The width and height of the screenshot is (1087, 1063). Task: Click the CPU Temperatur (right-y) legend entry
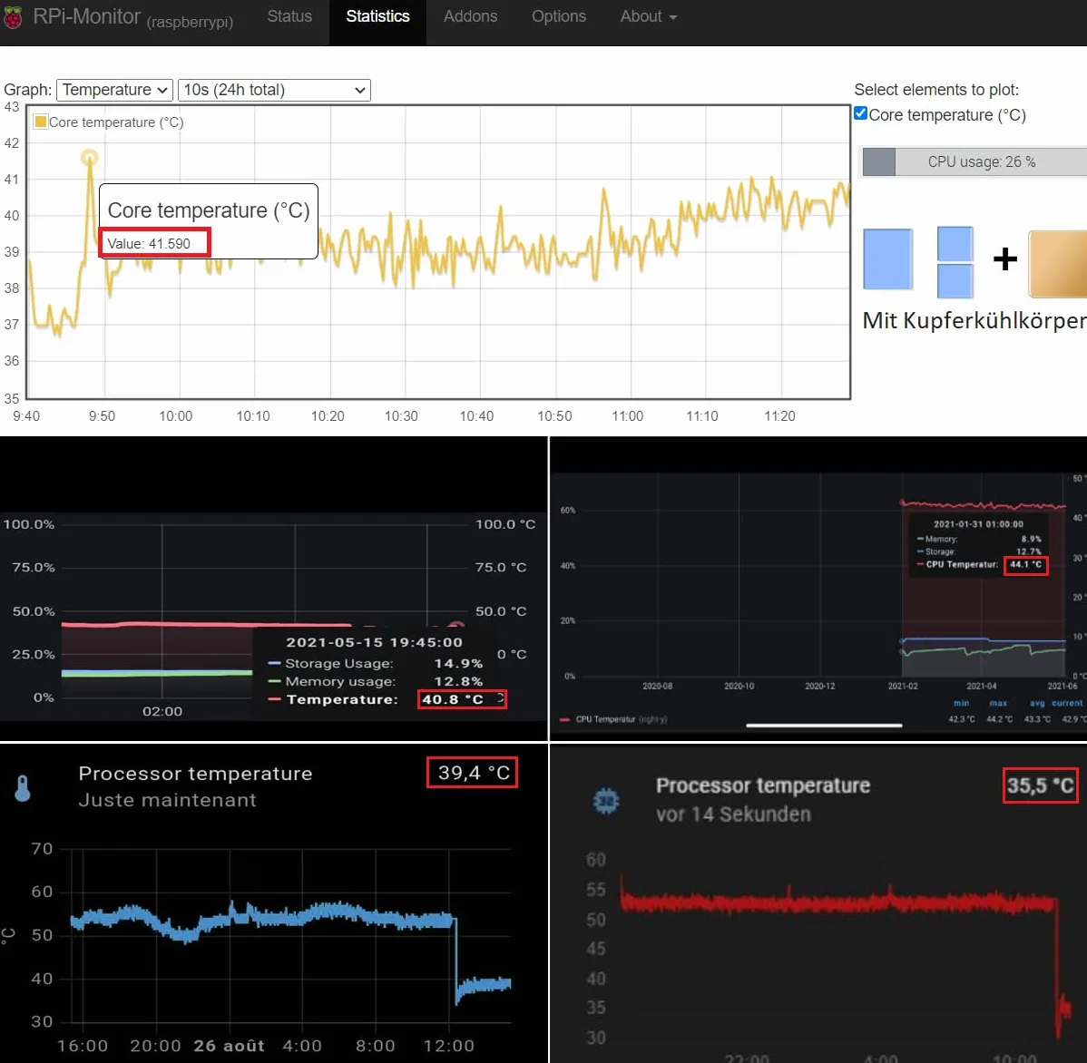[x=613, y=719]
